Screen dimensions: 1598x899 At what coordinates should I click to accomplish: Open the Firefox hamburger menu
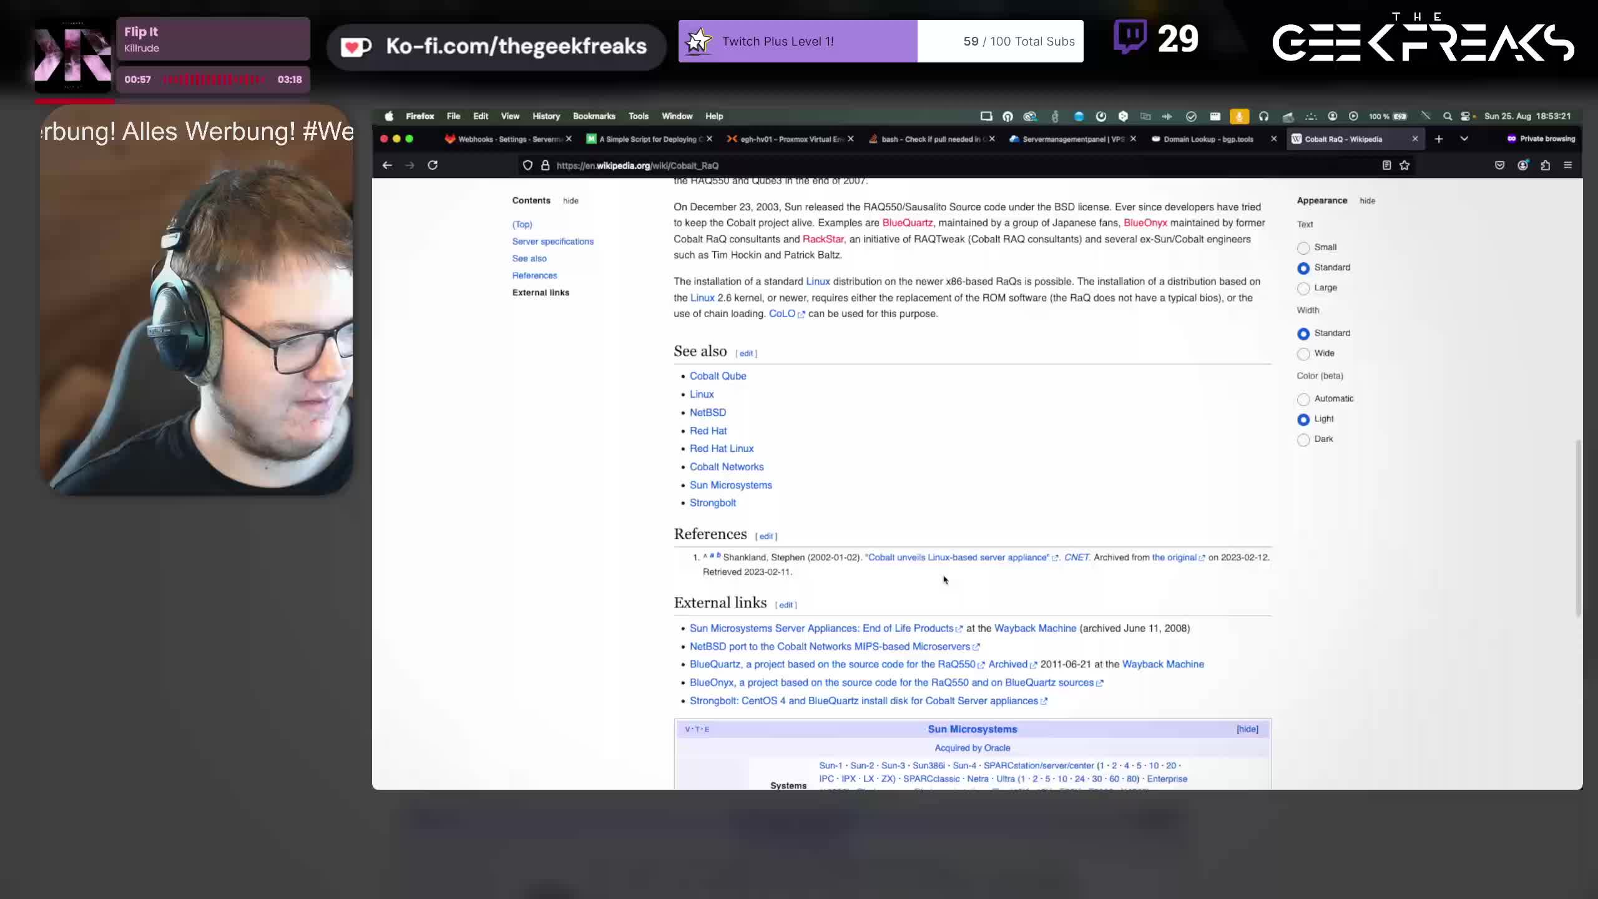(x=1567, y=165)
